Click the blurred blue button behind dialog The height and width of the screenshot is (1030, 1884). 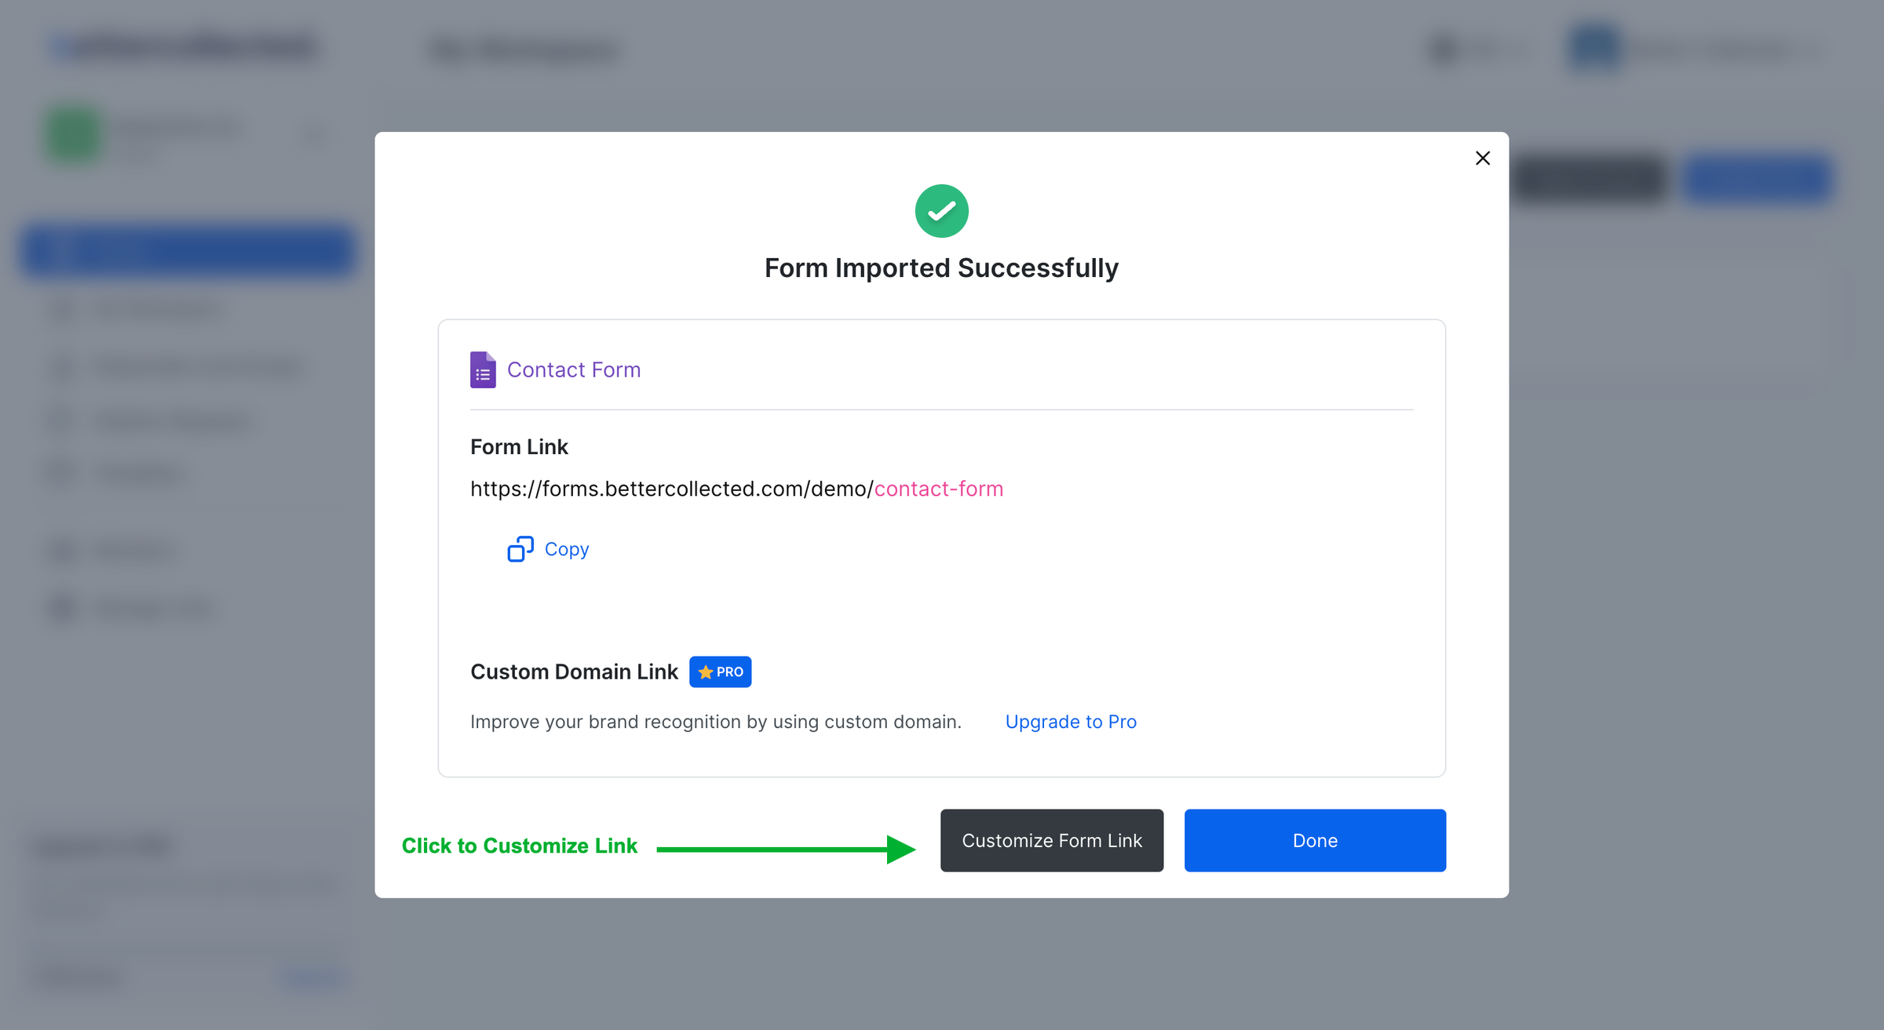(1757, 179)
